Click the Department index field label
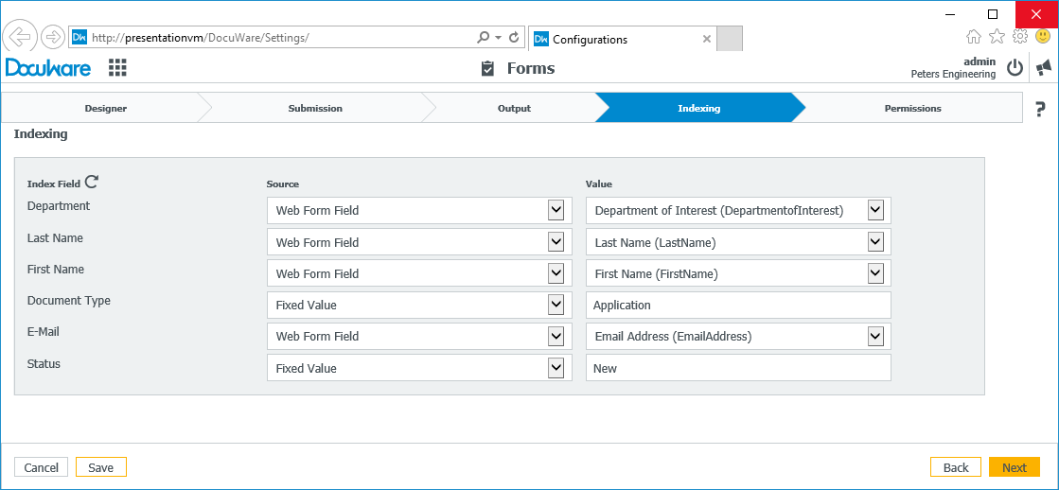The height and width of the screenshot is (490, 1059). (59, 206)
